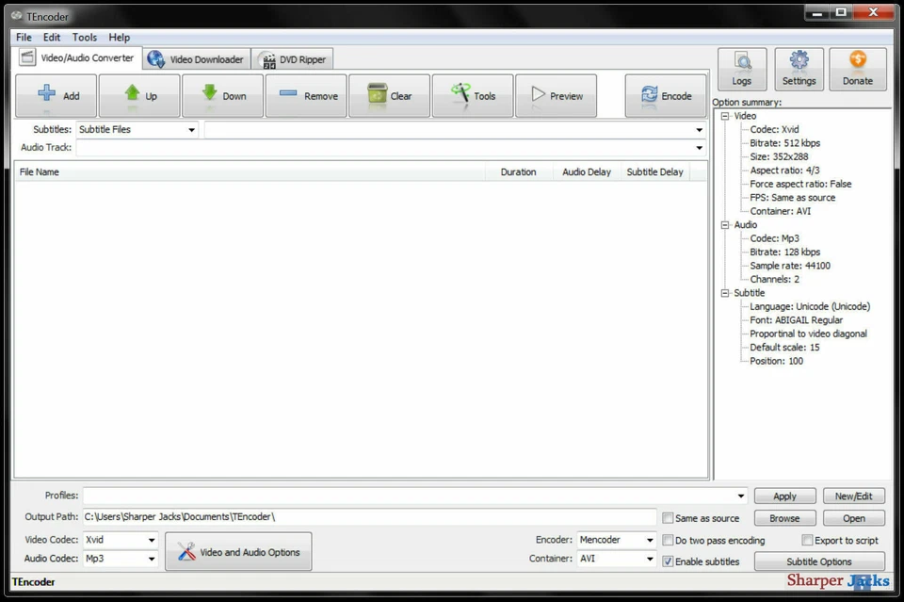
Task: Enable Do two pass encoding
Action: 668,539
